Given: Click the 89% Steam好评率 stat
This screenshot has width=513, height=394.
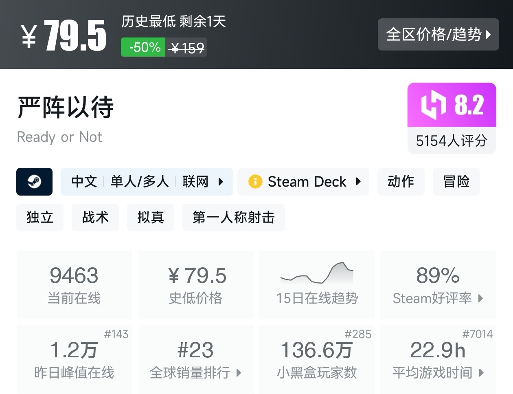Looking at the screenshot, I should click(438, 285).
